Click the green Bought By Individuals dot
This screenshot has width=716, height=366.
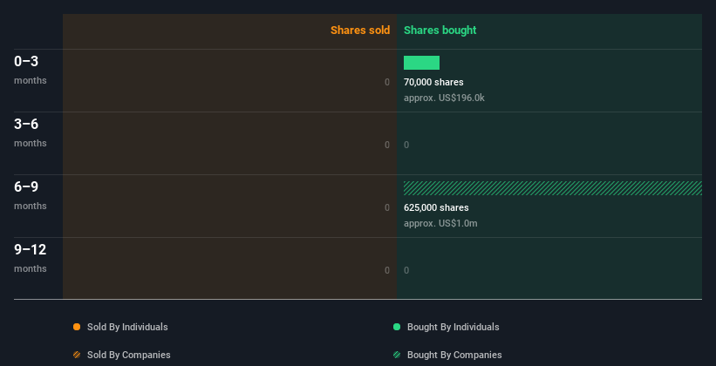click(397, 327)
